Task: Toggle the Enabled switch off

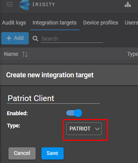Action: (74, 113)
